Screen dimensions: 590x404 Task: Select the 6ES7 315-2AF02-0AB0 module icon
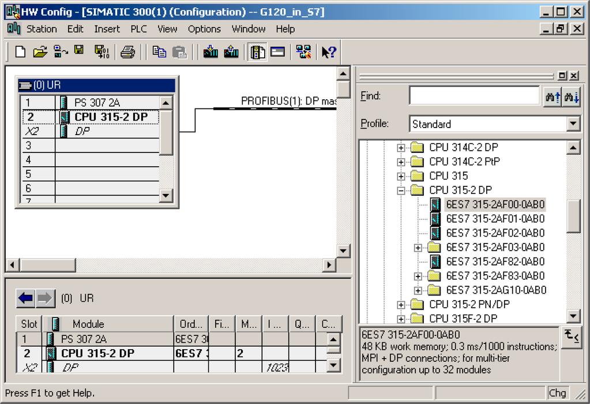pyautogui.click(x=435, y=233)
